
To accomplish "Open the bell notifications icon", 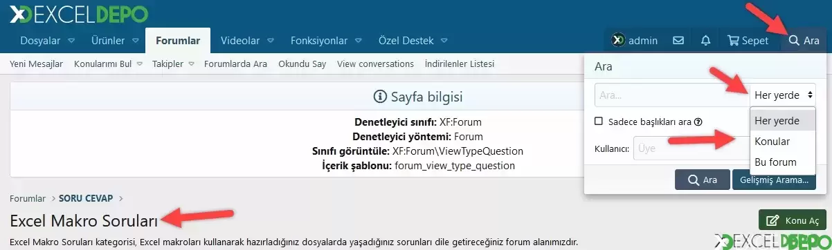I will (x=705, y=41).
